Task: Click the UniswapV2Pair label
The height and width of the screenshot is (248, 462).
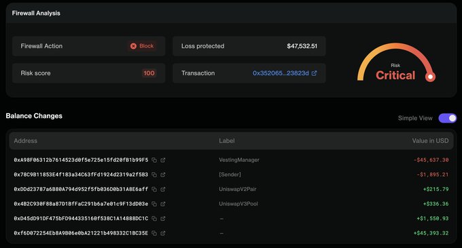Action: tap(238, 189)
